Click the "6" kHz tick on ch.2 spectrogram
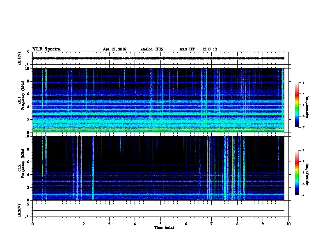Image resolution: width=325 pixels, height=251 pixels. 28,162
